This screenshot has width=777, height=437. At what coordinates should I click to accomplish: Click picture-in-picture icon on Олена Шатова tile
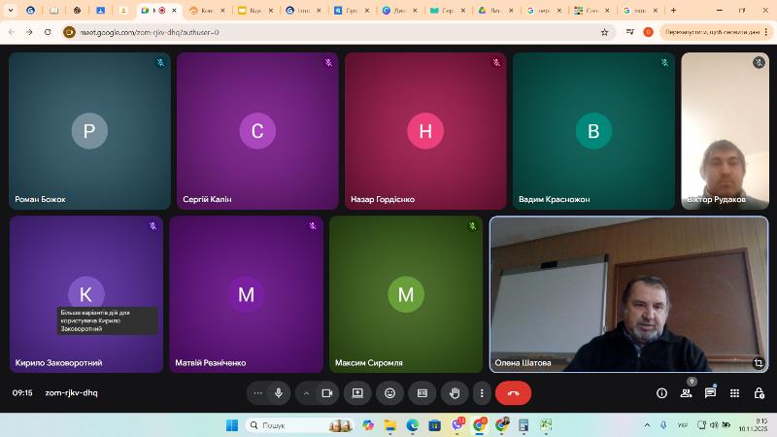[759, 363]
